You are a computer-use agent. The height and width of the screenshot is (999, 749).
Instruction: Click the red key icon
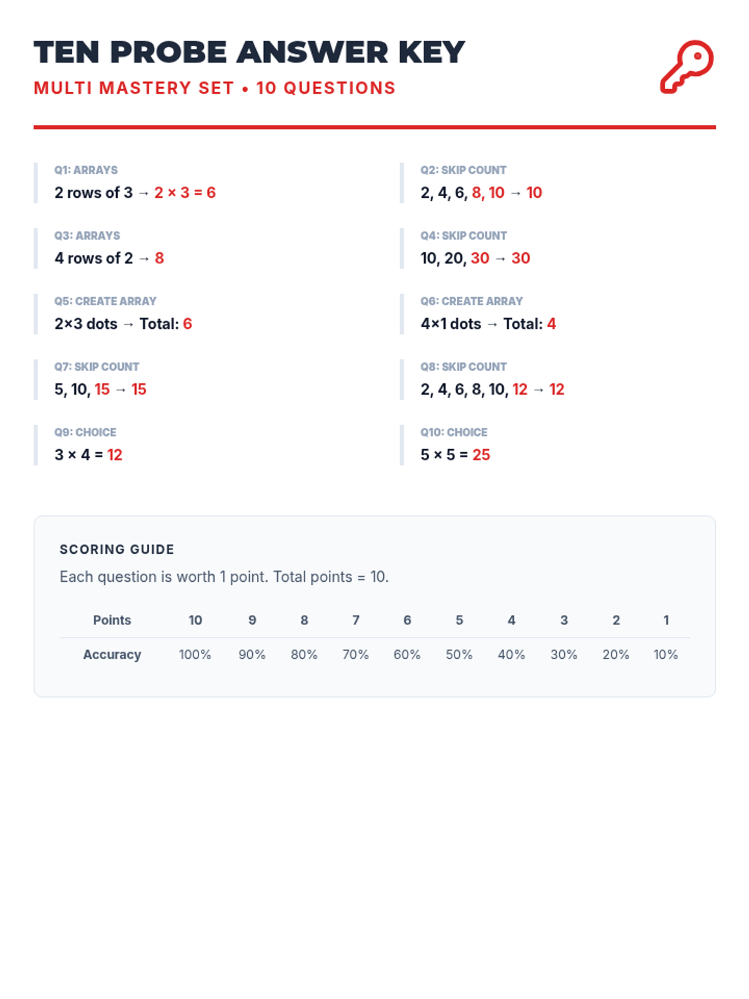coord(687,67)
